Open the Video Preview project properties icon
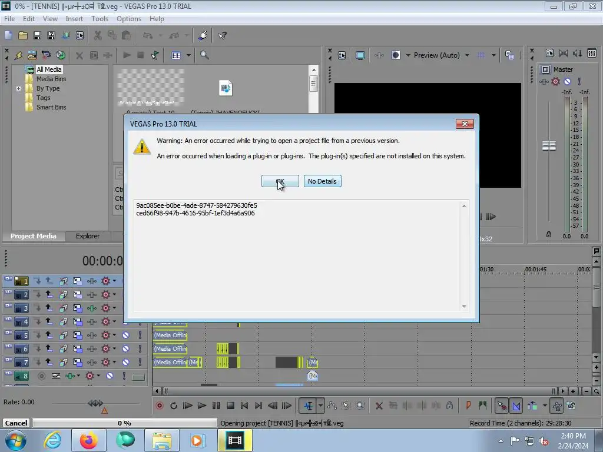The image size is (603, 452). tap(342, 55)
